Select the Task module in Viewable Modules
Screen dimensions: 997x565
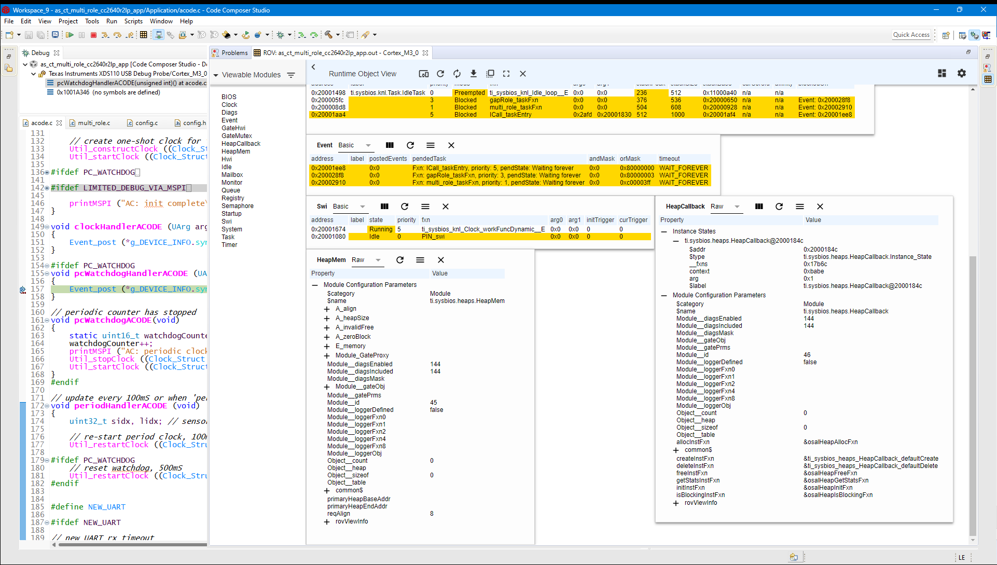click(x=228, y=237)
